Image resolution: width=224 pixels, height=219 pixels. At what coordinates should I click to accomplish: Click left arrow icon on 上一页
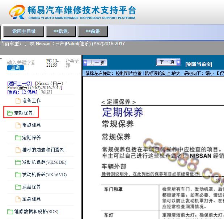pos(85,63)
